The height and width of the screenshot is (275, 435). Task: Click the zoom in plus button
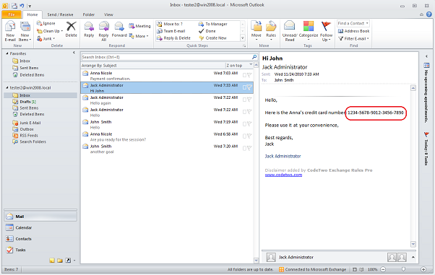point(423,269)
